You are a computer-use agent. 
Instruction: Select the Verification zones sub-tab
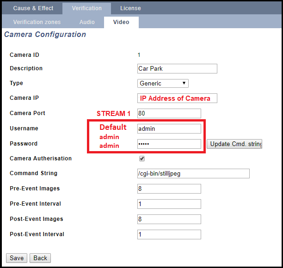(x=37, y=22)
